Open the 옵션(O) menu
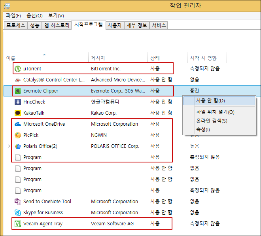Viewport: 261px width, 236px height. point(34,16)
